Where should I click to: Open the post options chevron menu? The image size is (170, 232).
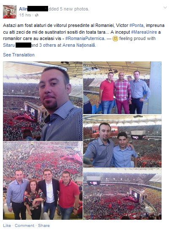(x=165, y=8)
